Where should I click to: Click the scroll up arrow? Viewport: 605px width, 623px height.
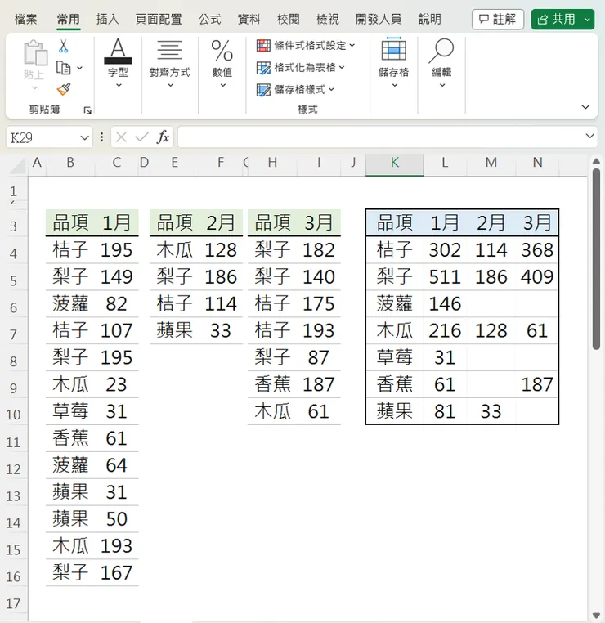coord(596,161)
